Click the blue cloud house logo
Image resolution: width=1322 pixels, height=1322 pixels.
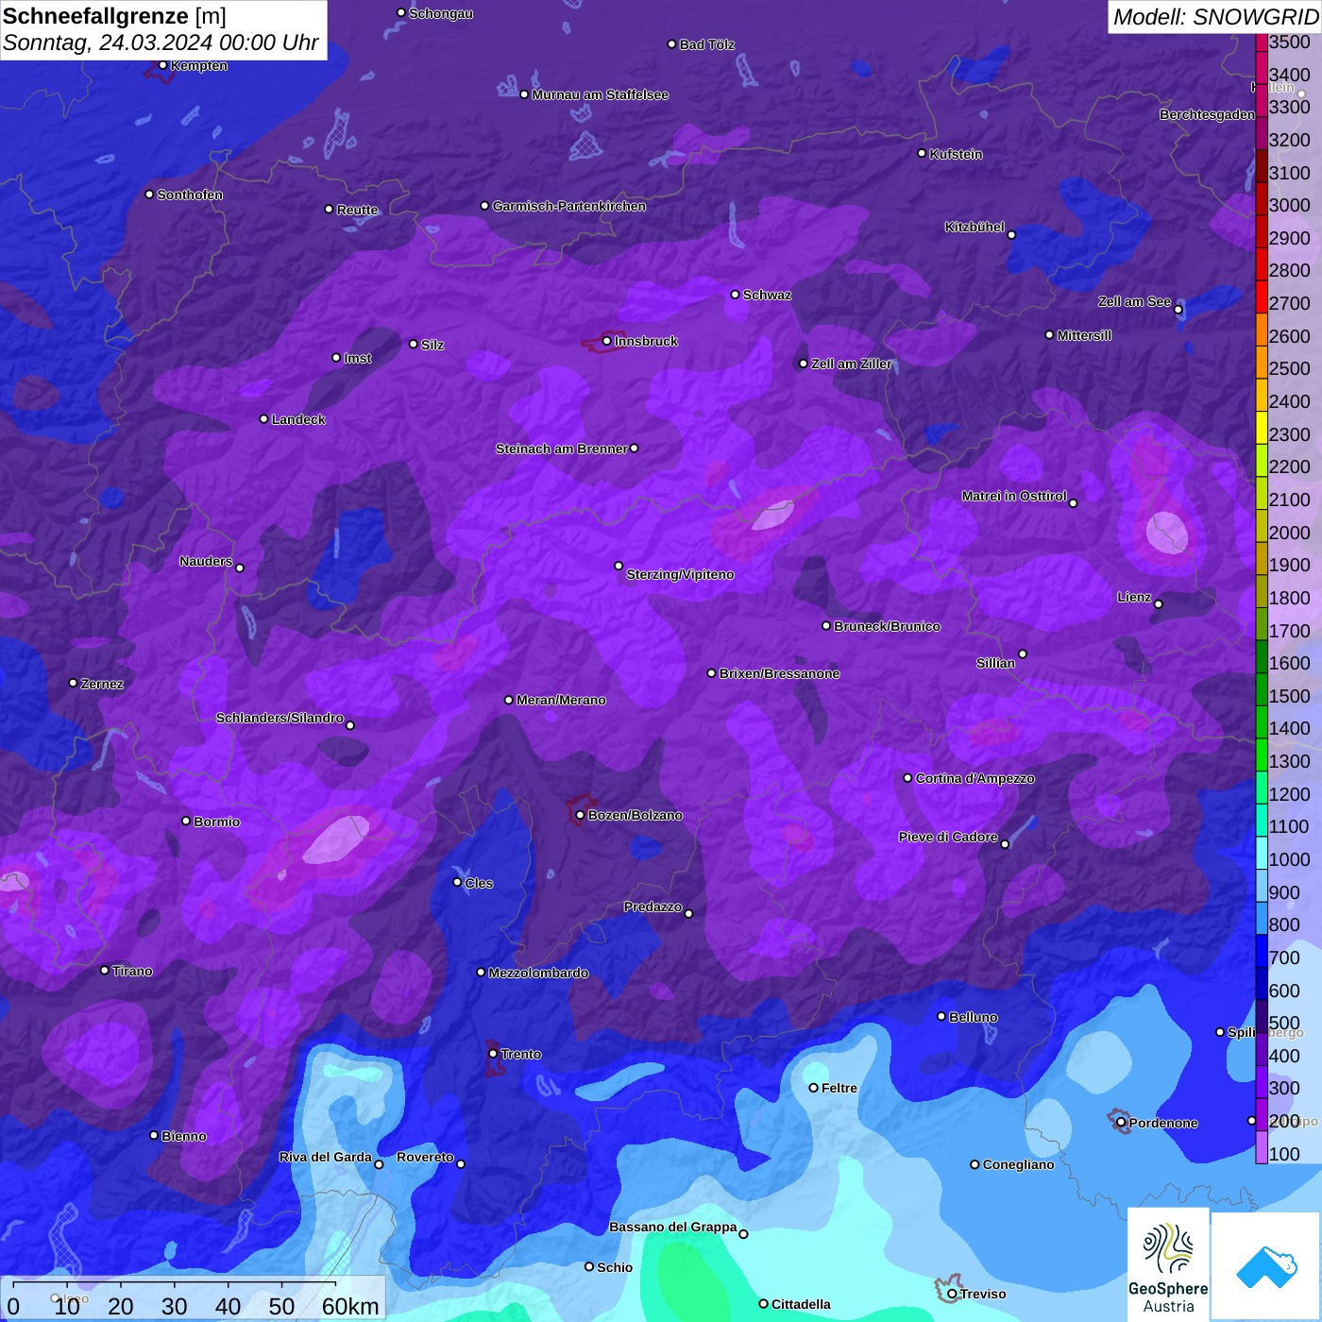(x=1266, y=1265)
